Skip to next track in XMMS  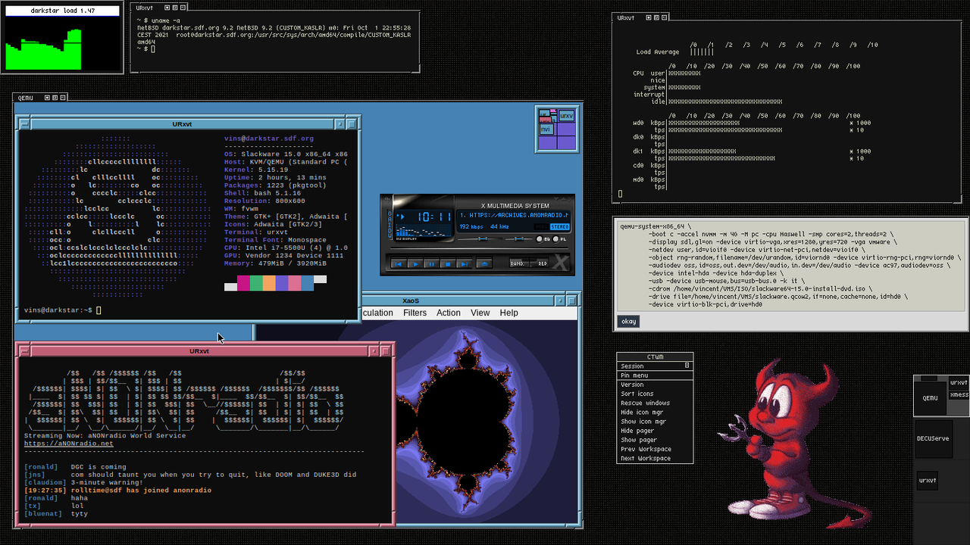[x=465, y=263]
